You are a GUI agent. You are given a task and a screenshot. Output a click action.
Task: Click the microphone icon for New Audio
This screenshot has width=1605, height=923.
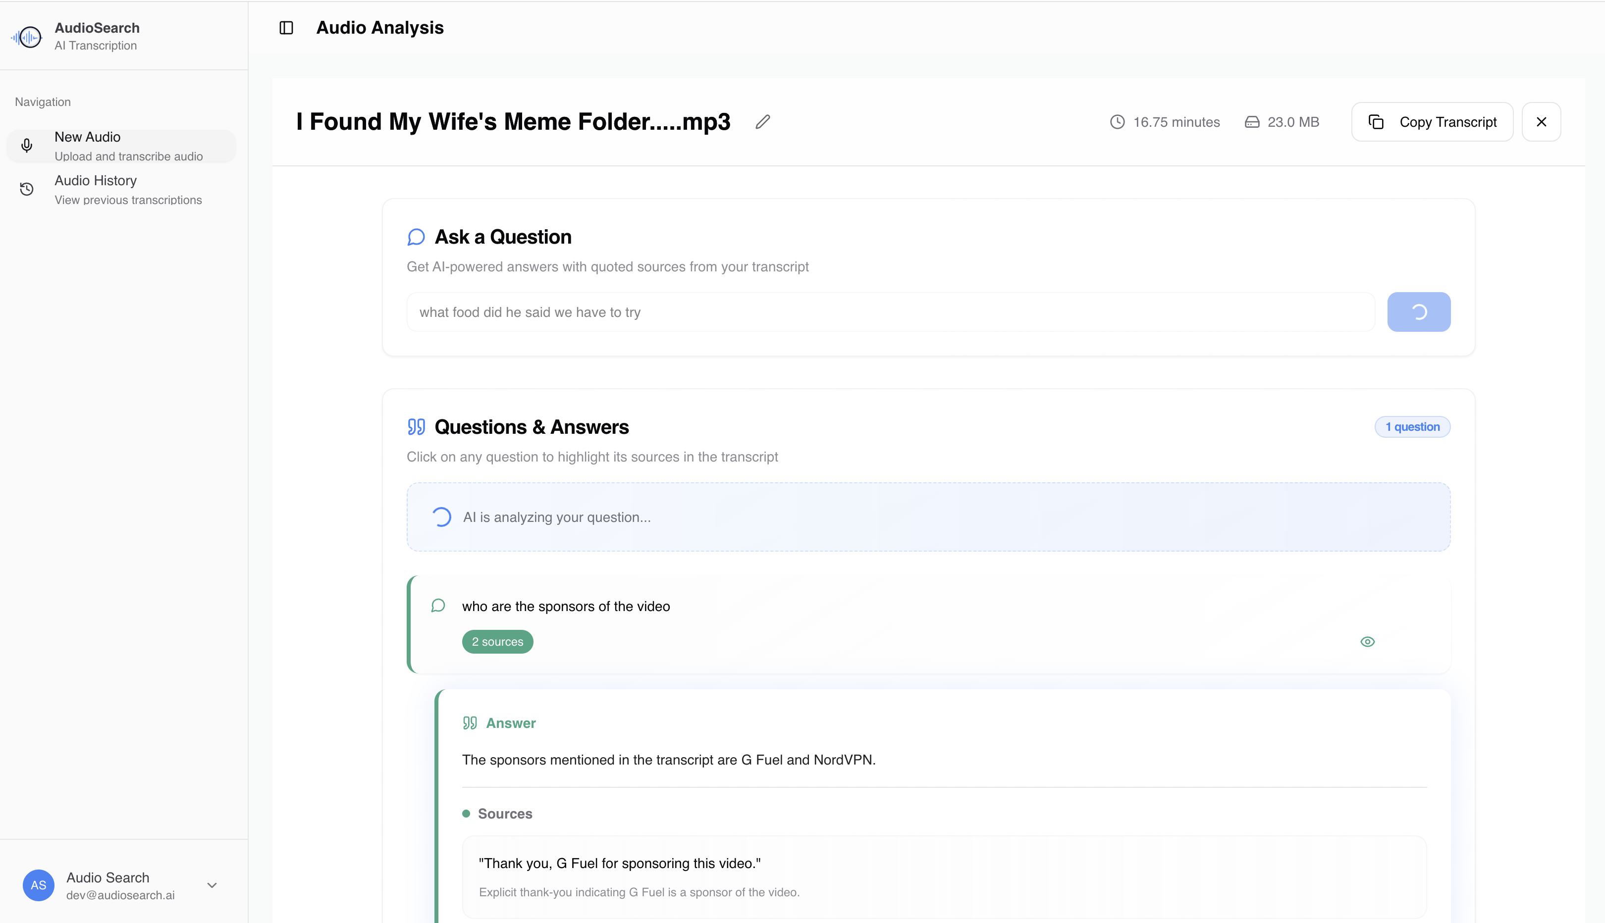click(x=27, y=146)
